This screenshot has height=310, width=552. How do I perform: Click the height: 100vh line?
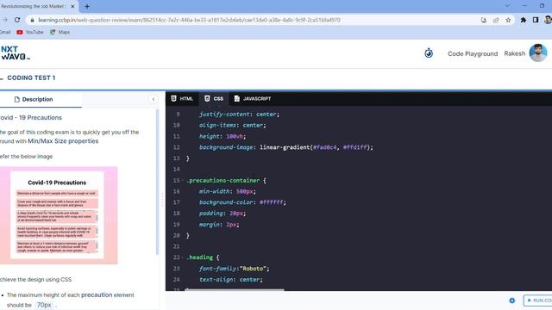[x=223, y=136]
